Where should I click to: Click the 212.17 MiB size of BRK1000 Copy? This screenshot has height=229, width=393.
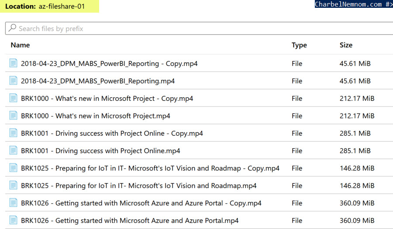pyautogui.click(x=357, y=98)
